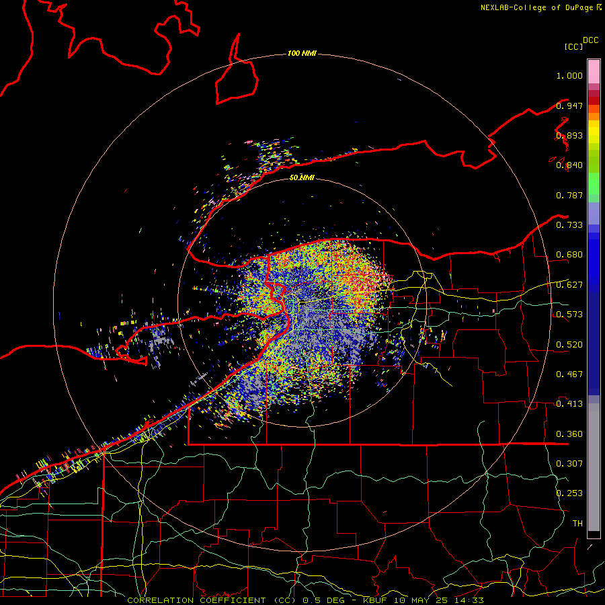The height and width of the screenshot is (605, 605).
Task: Click the 0.680 scale value
Action: (x=569, y=255)
